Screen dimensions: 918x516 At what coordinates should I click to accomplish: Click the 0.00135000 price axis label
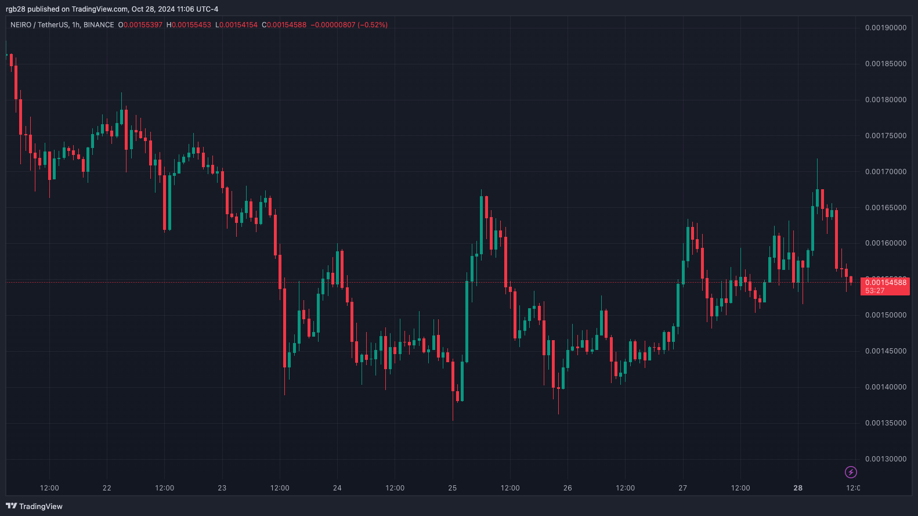click(x=886, y=423)
